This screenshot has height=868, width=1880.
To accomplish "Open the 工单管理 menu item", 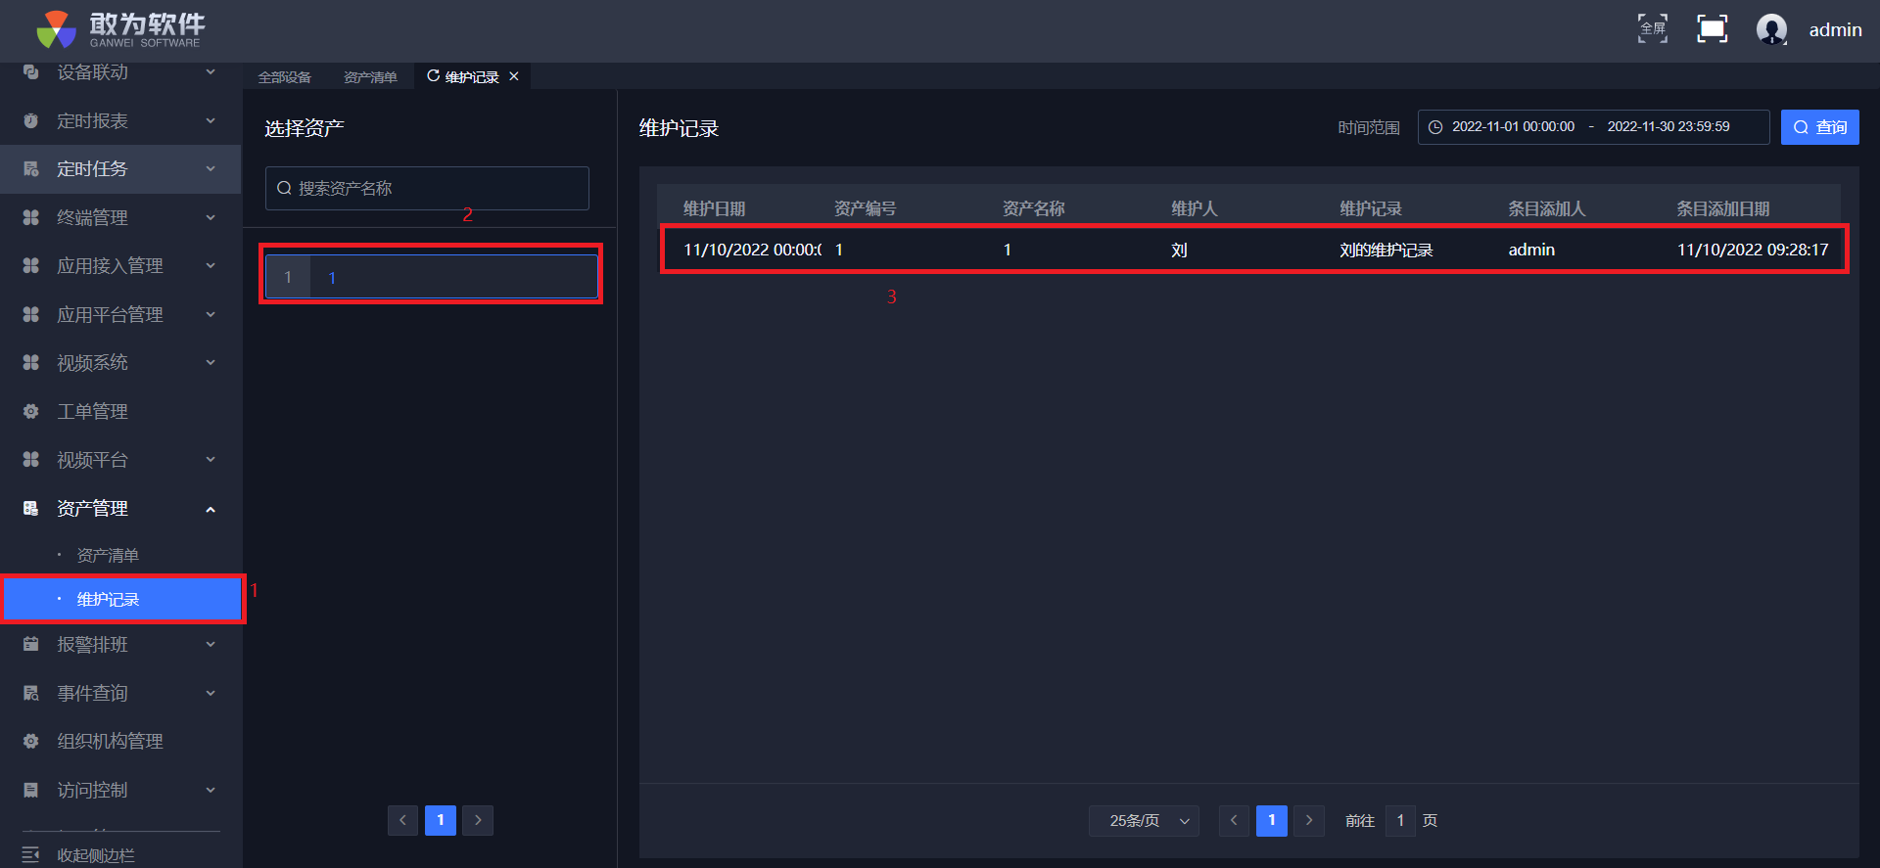I will tap(92, 411).
